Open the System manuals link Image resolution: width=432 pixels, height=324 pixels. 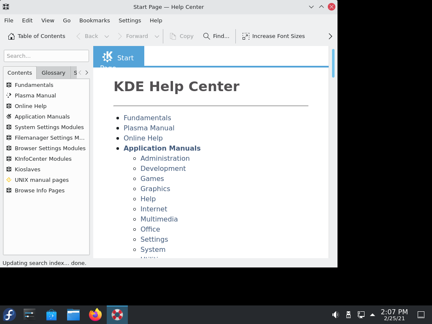(x=153, y=250)
